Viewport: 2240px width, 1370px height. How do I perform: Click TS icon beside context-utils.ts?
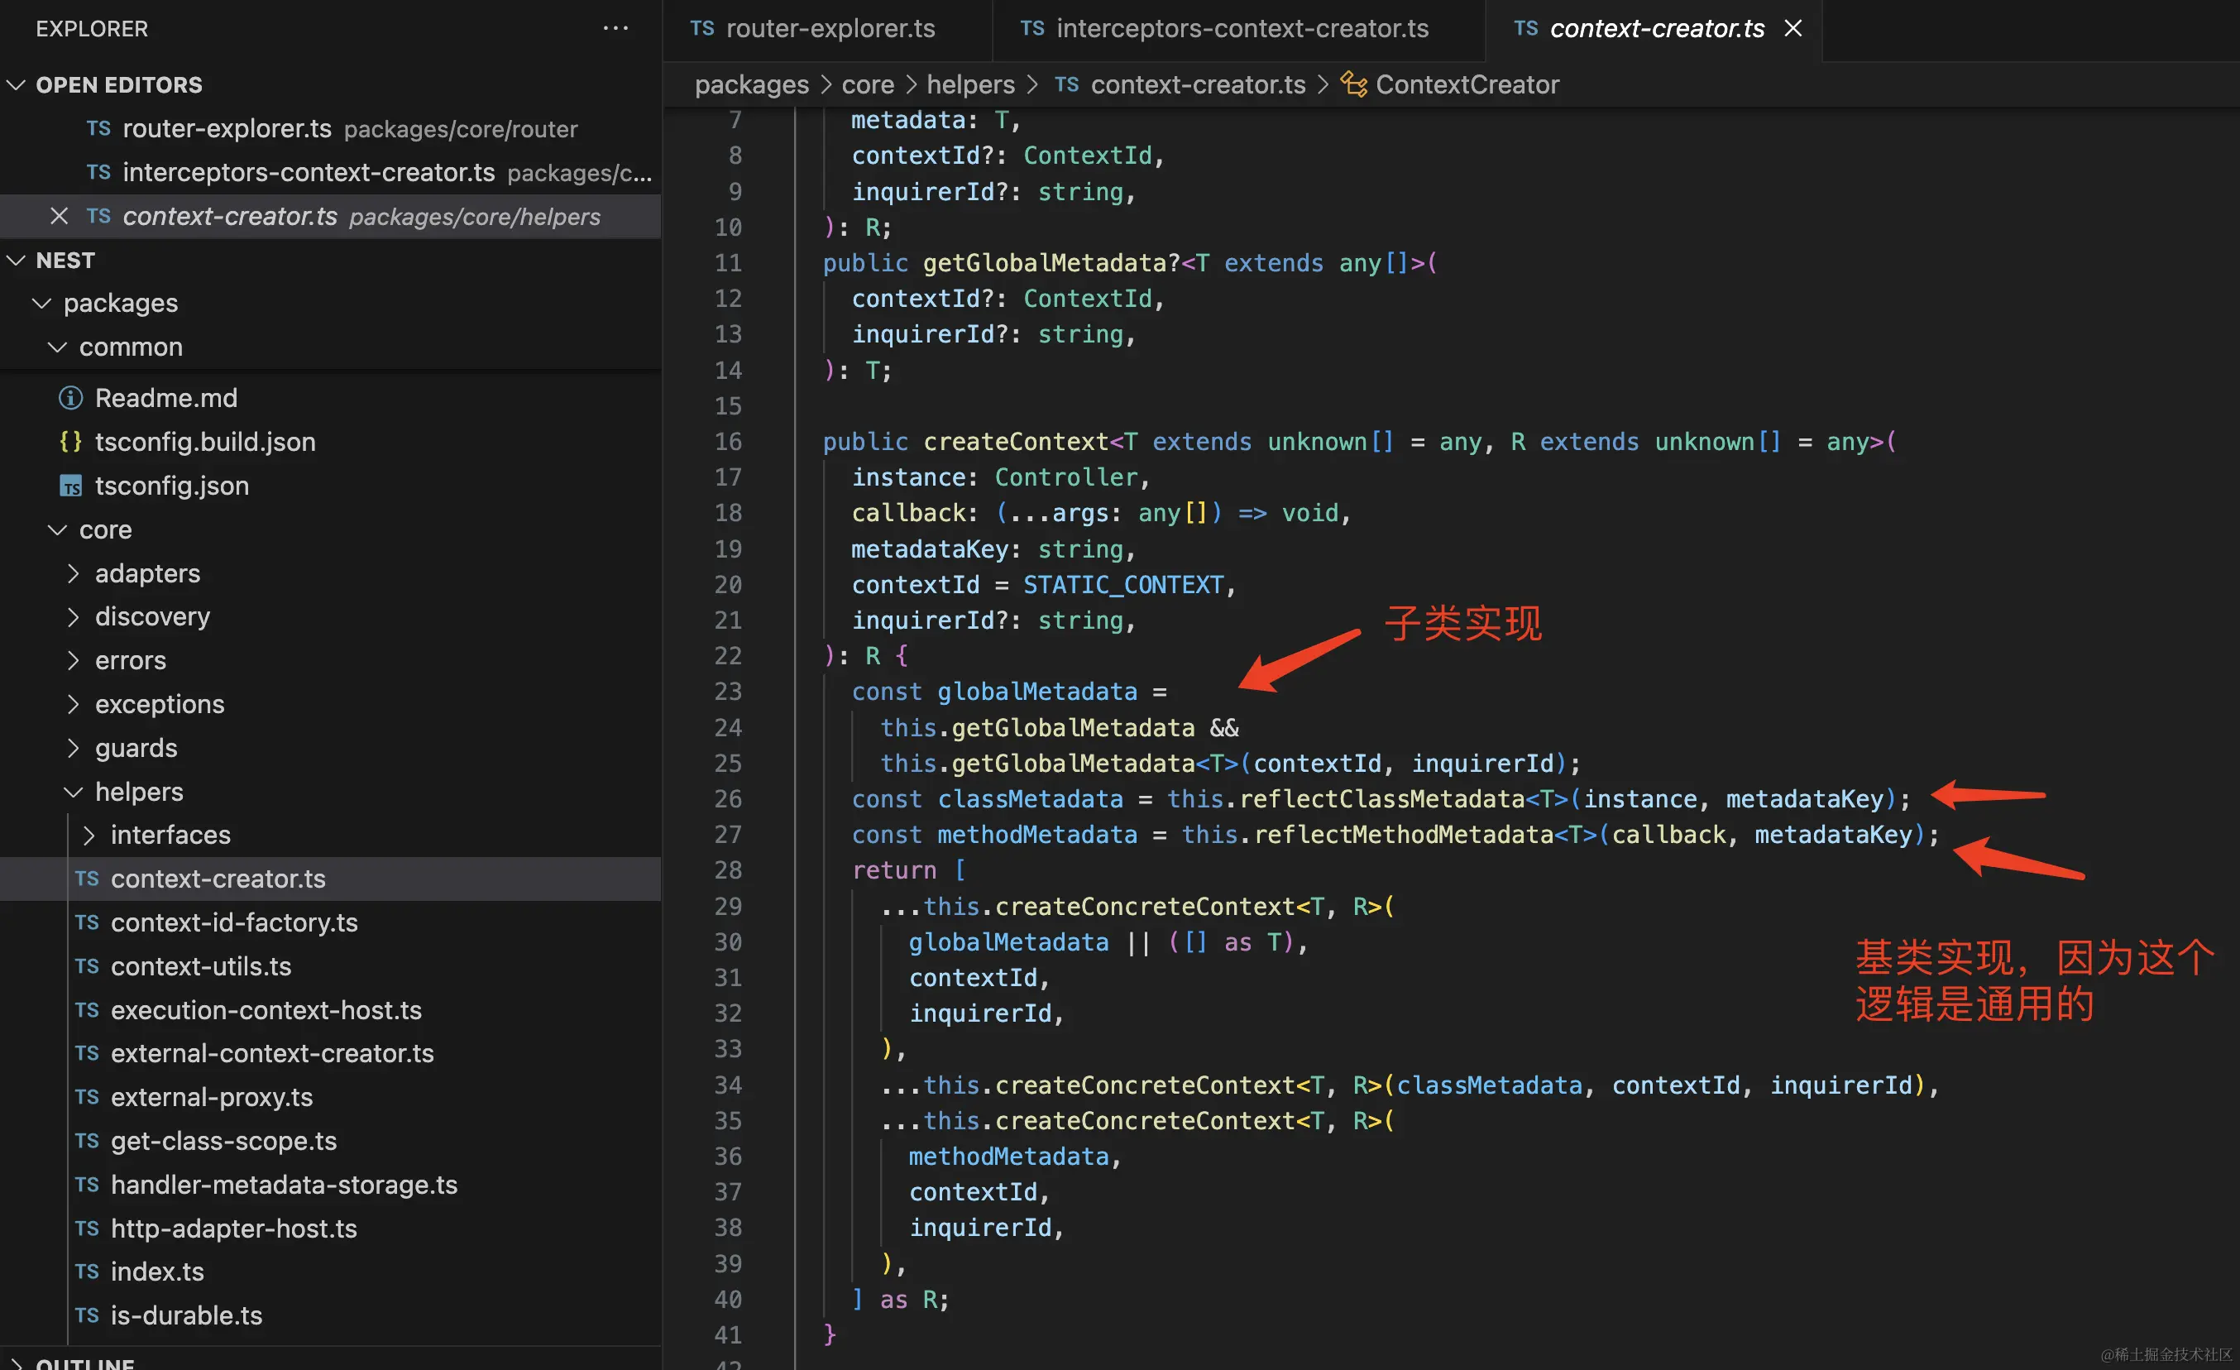[x=86, y=966]
